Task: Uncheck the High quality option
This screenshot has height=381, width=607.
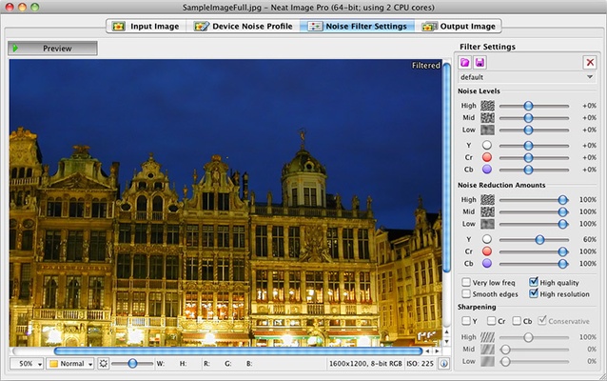Action: coord(534,282)
